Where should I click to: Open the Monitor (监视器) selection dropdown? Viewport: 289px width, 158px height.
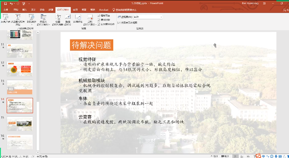(148, 17)
